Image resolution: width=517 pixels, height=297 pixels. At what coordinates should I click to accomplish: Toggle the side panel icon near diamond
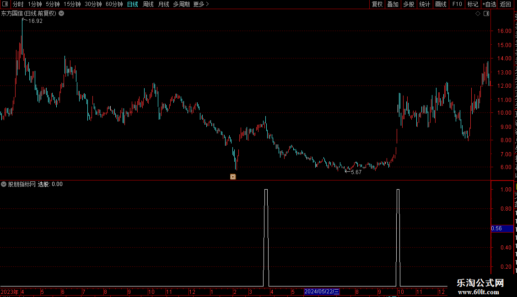coord(486,14)
